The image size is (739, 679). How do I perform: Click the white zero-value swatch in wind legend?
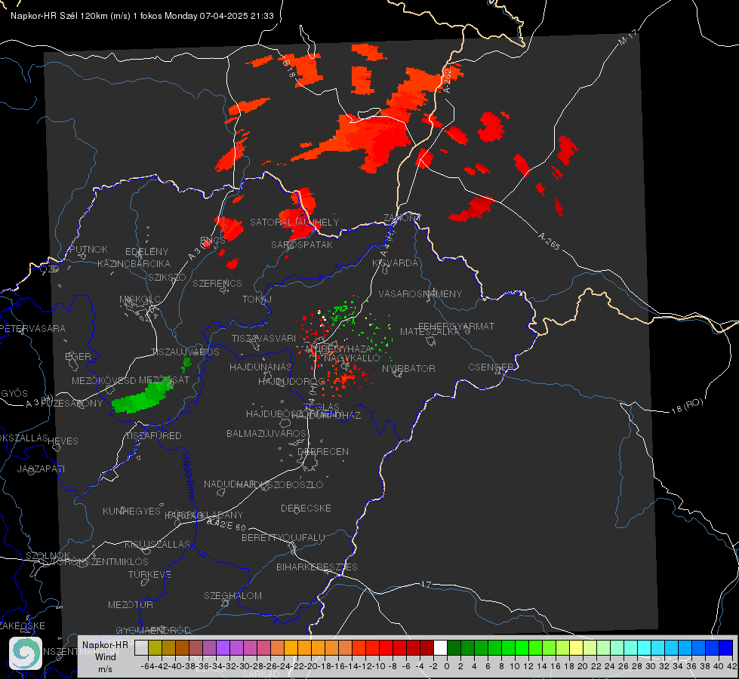coord(440,647)
